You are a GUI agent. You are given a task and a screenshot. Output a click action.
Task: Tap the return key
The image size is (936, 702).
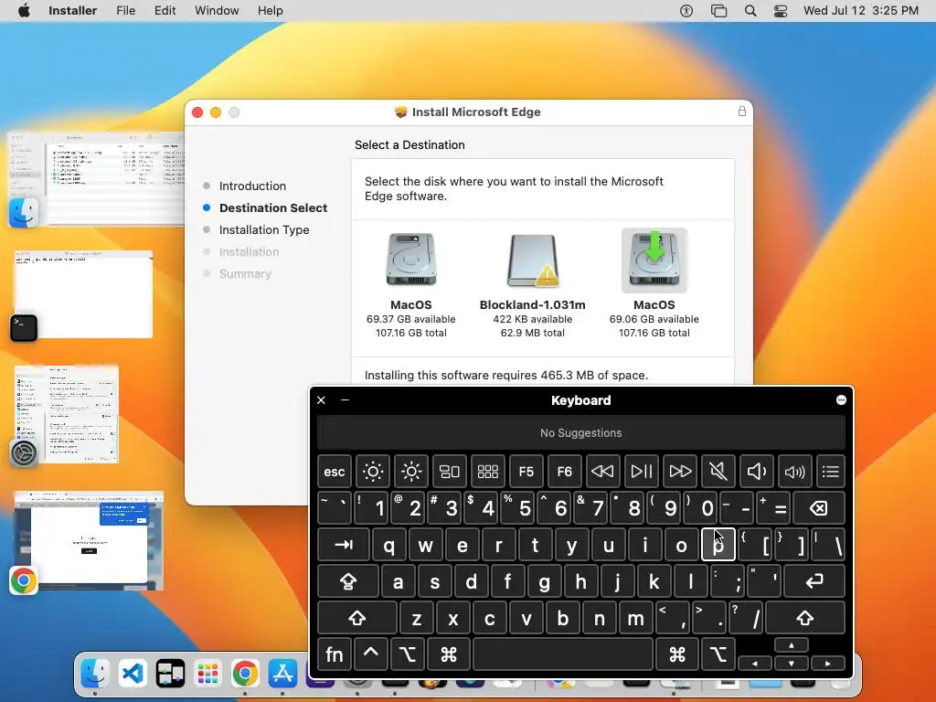pos(814,580)
